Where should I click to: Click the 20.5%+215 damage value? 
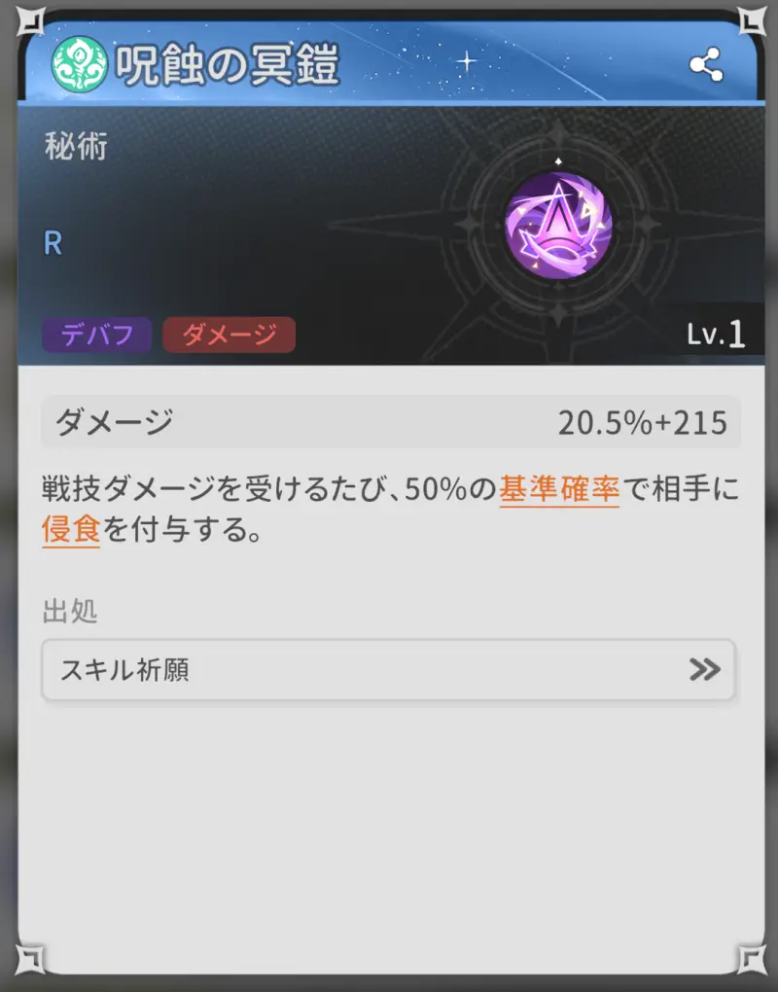(643, 423)
